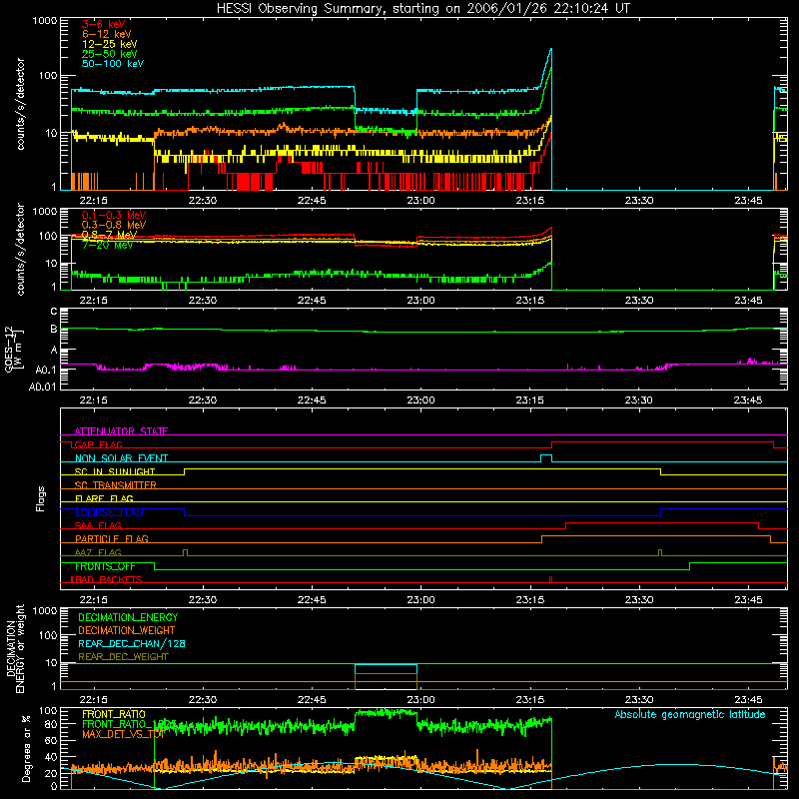Click the 23:00 tick label under Flags panel

[420, 600]
